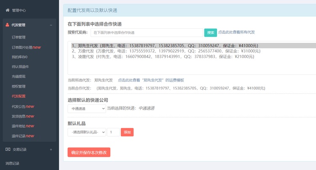Open the 请选择默认礼品 dropdown
316x170 pixels.
point(86,132)
